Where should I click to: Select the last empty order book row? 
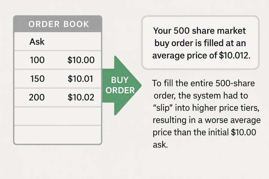pos(58,134)
